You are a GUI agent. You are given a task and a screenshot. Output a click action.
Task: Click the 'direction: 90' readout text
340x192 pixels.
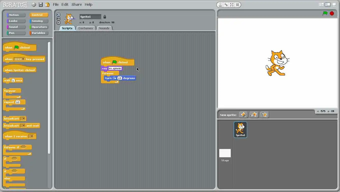107,22
